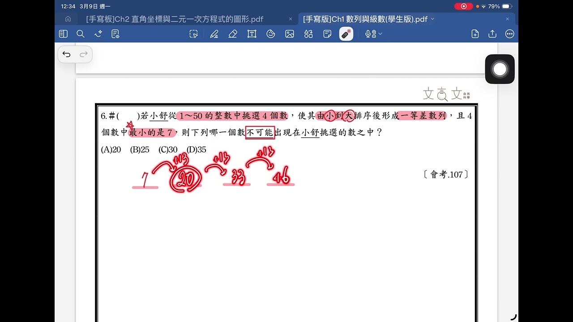This screenshot has height=322, width=573.
Task: Select the lasso selection tool
Action: click(x=193, y=34)
